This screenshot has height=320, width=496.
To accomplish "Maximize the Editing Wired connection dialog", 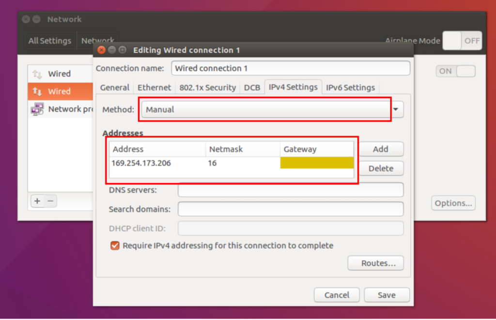I will [123, 50].
